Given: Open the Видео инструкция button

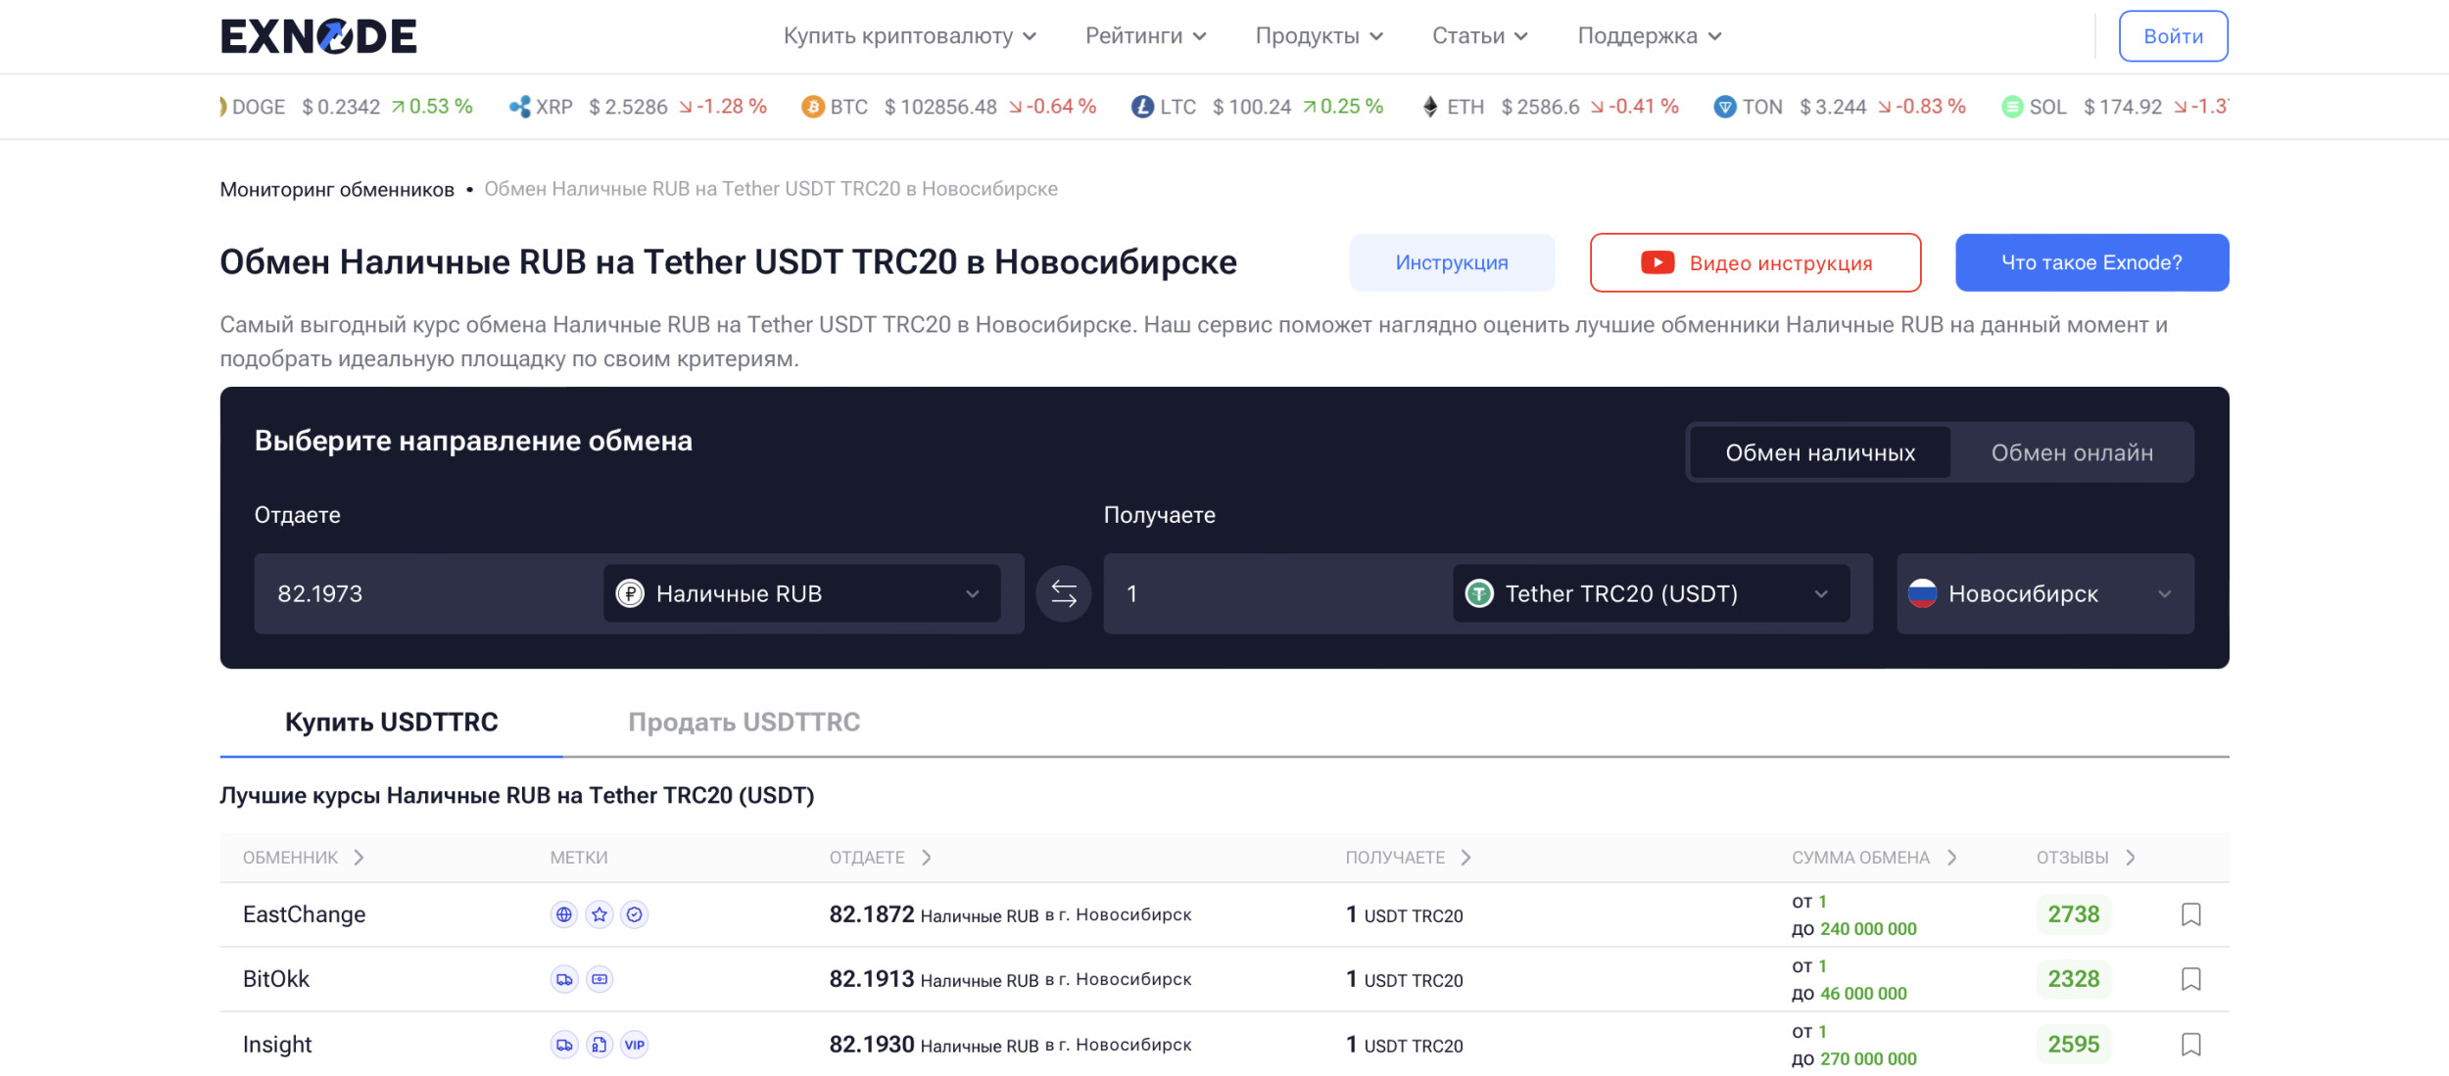Looking at the screenshot, I should [x=1754, y=262].
